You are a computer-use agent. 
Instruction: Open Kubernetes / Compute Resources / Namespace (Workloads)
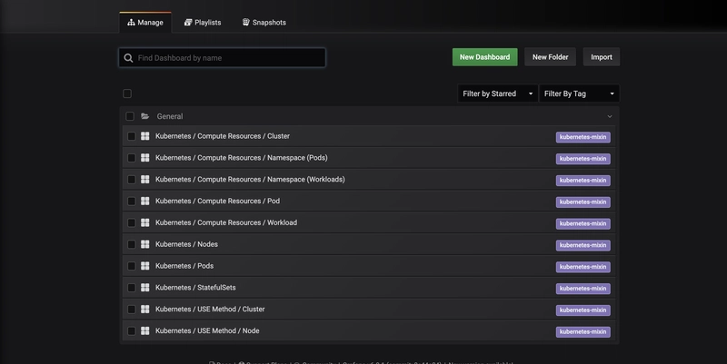(250, 179)
